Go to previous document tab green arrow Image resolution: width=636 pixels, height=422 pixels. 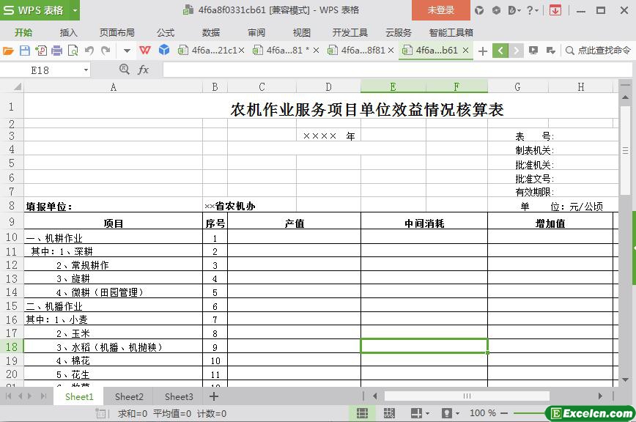pyautogui.click(x=500, y=51)
